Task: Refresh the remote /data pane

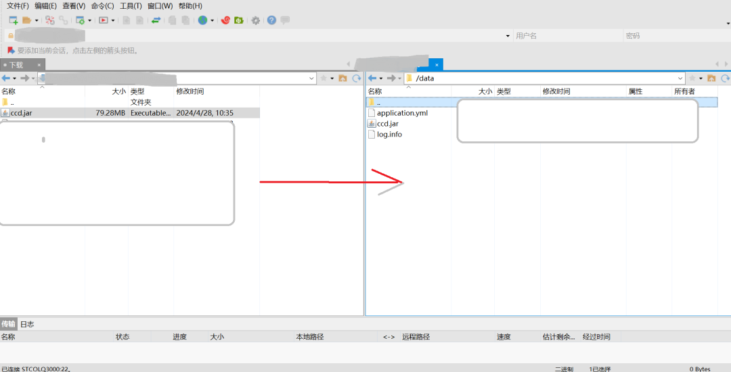Action: [x=725, y=78]
